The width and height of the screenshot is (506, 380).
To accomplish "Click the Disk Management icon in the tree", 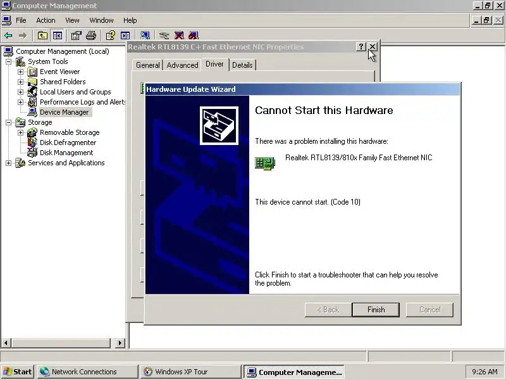I will click(x=32, y=153).
